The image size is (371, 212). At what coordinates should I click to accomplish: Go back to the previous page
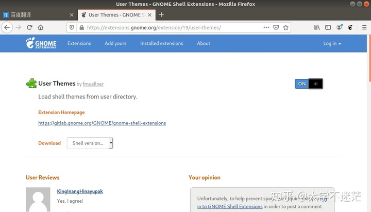[x=7, y=27]
